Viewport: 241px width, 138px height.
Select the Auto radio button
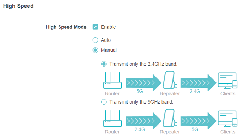click(x=95, y=40)
